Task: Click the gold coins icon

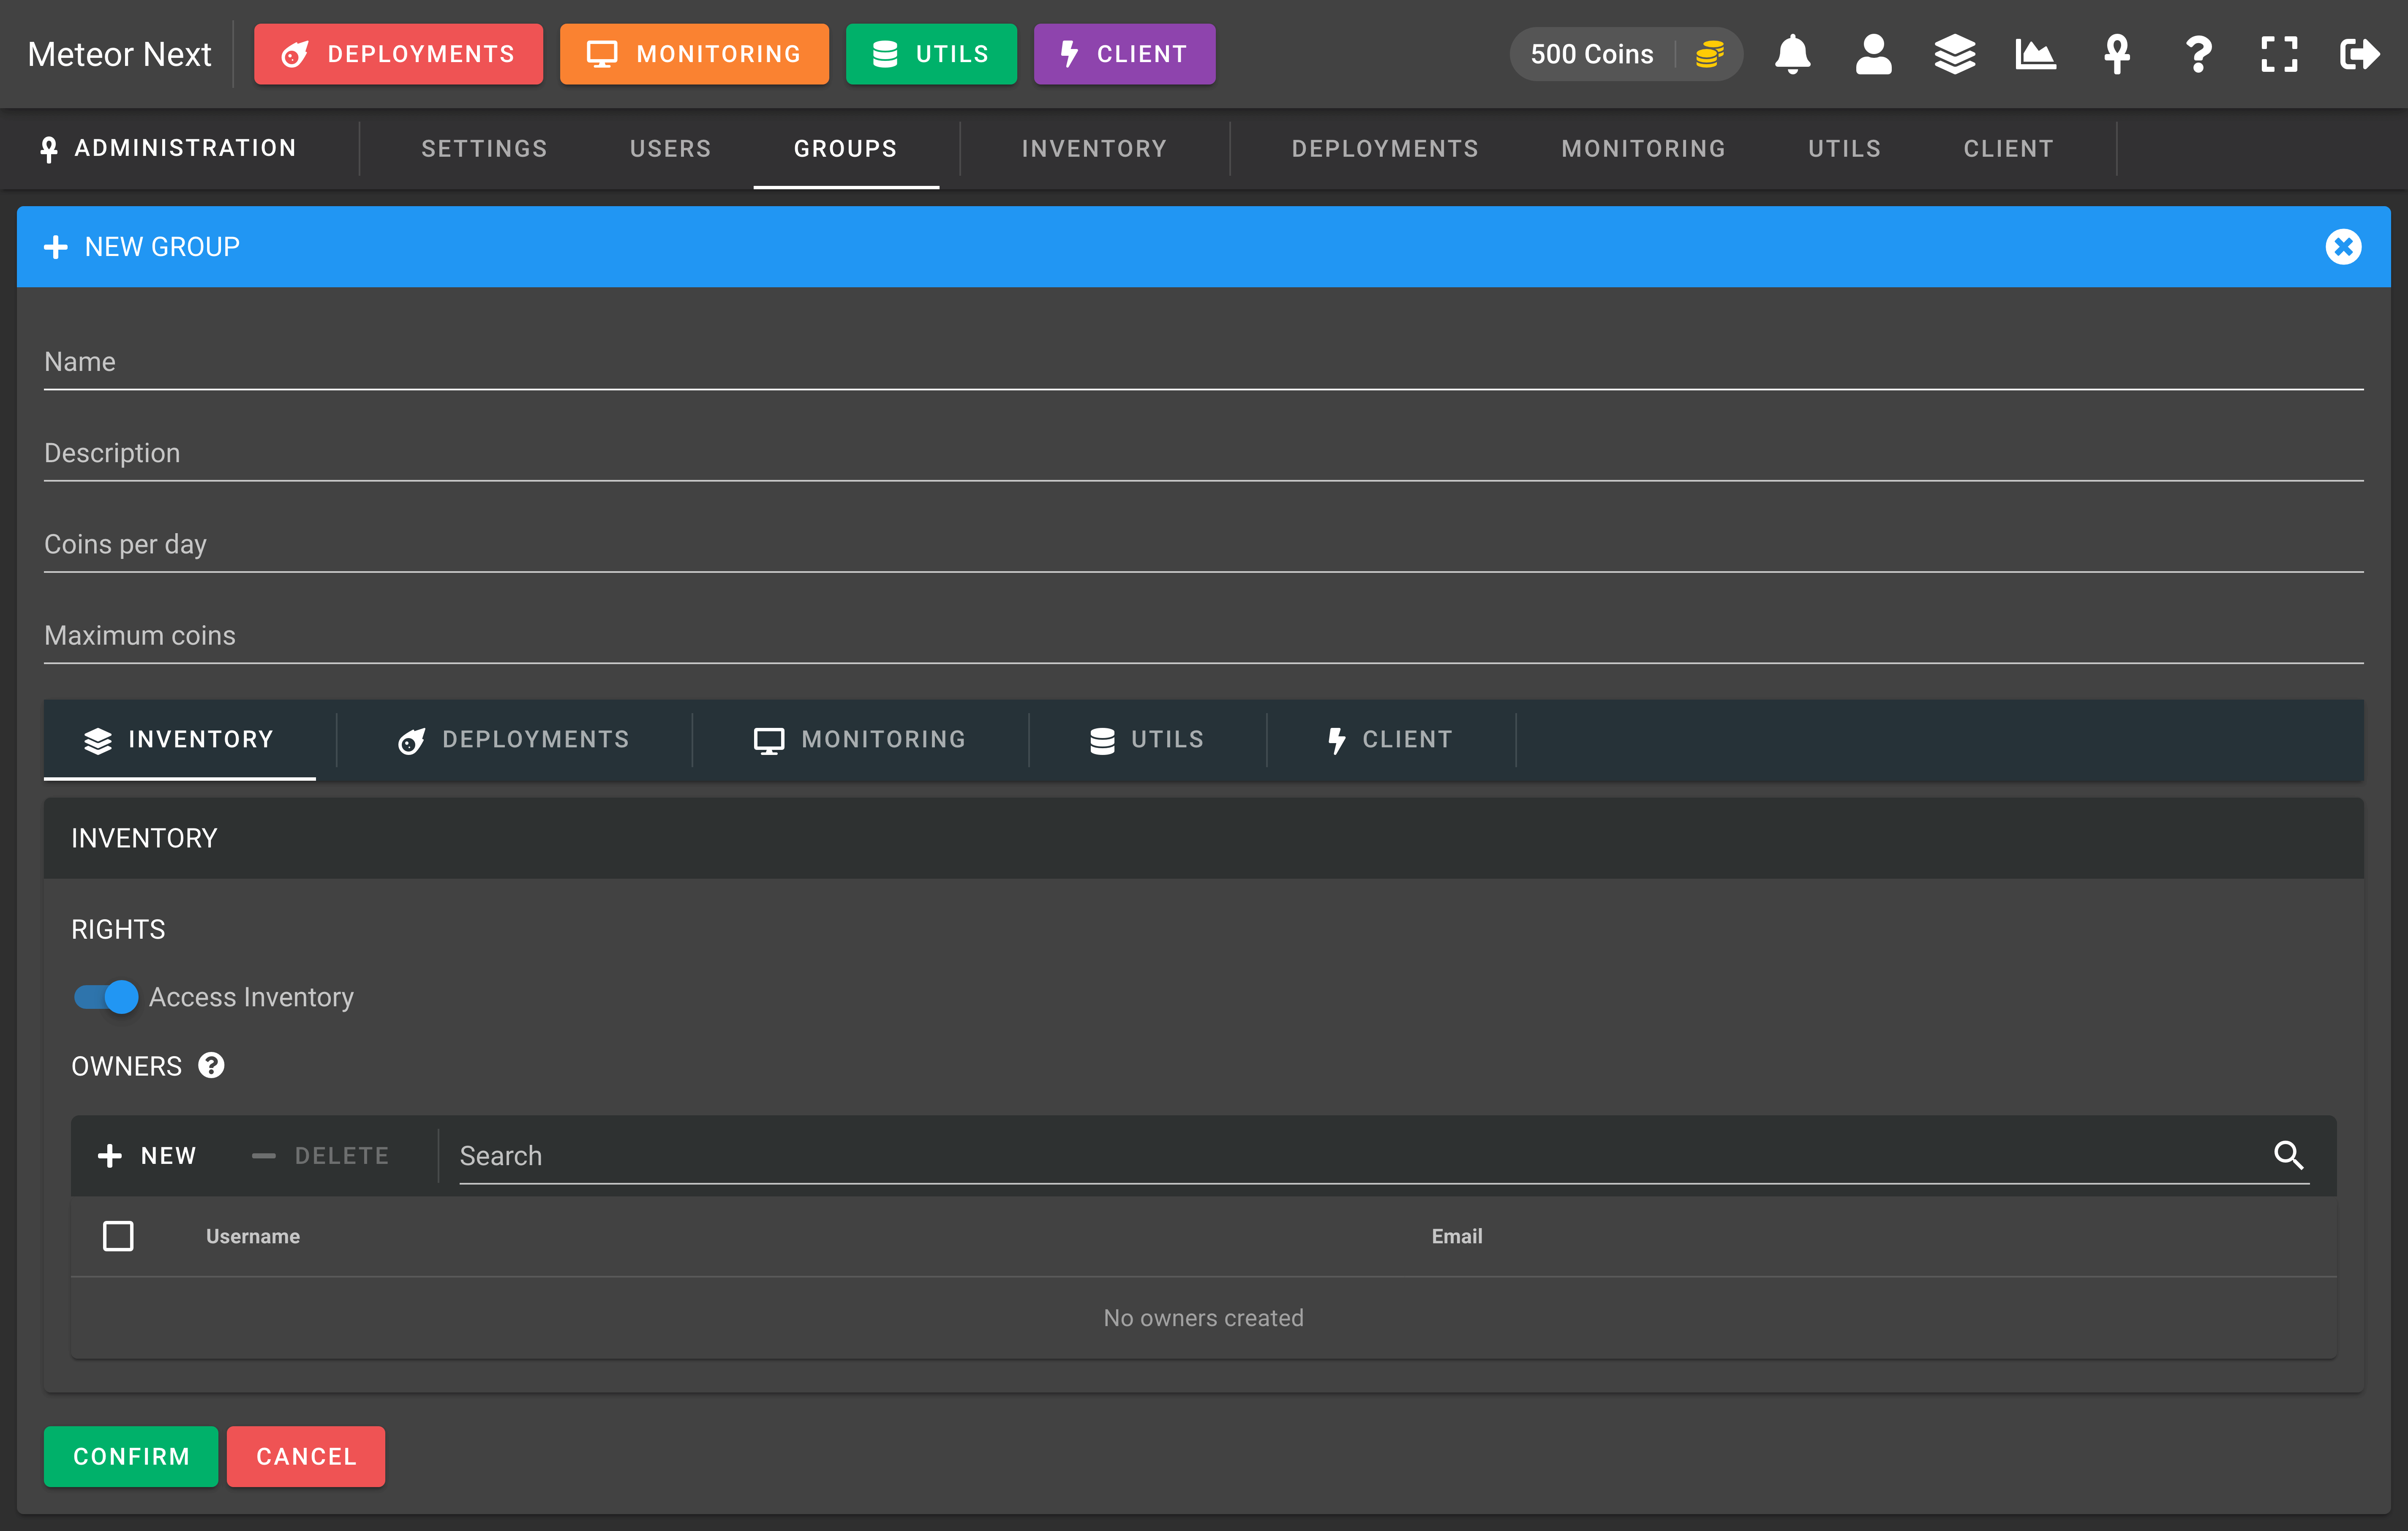Action: (x=1710, y=54)
